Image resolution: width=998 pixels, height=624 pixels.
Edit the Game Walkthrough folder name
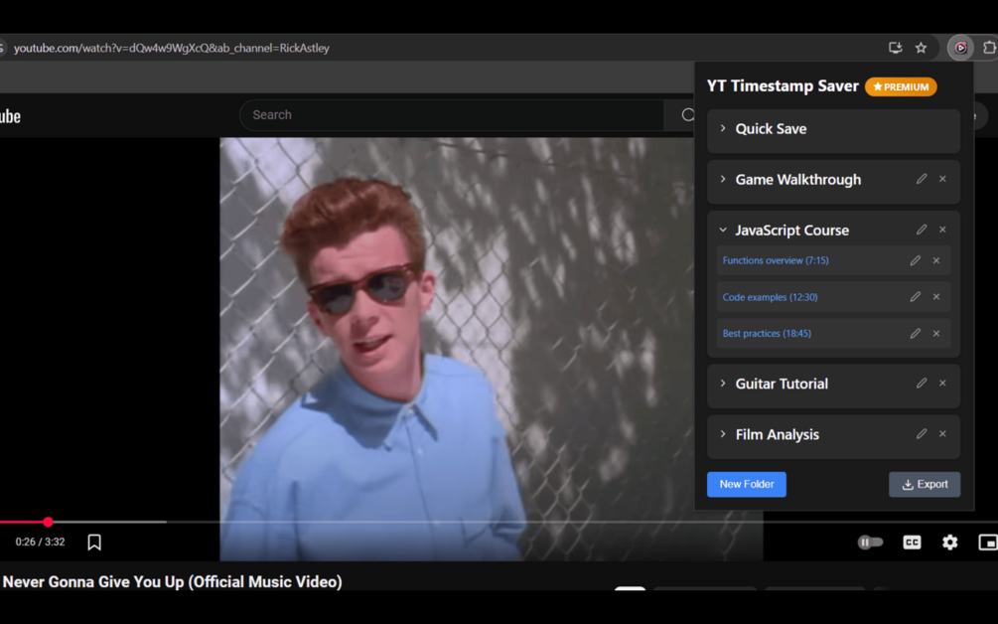[921, 179]
